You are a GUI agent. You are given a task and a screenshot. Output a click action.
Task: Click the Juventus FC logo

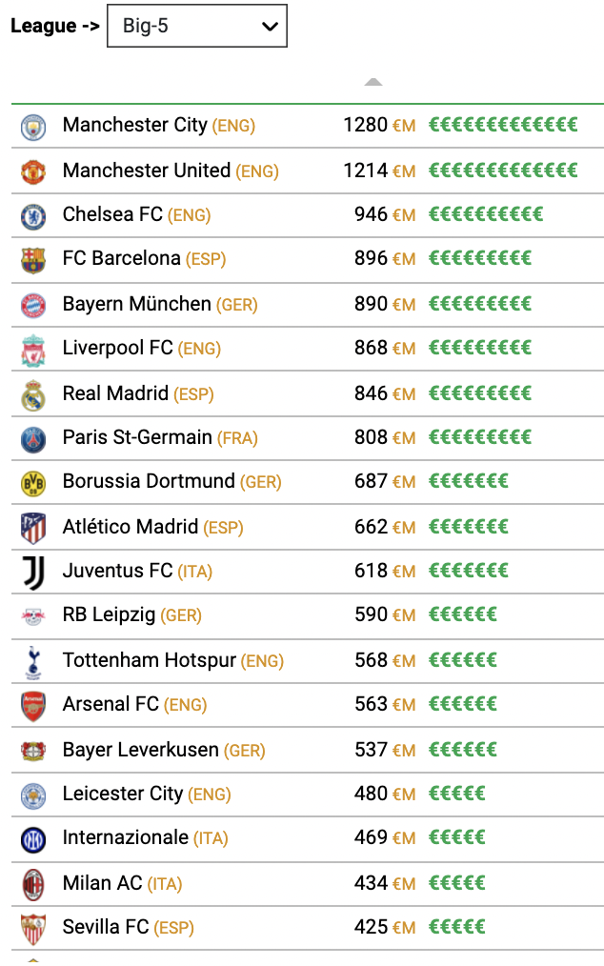34,573
